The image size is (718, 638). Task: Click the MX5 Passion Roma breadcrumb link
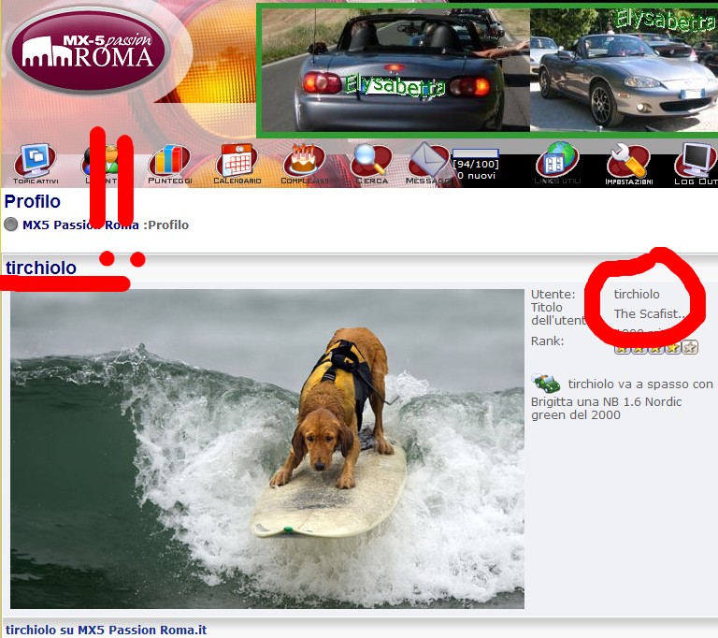tap(80, 225)
